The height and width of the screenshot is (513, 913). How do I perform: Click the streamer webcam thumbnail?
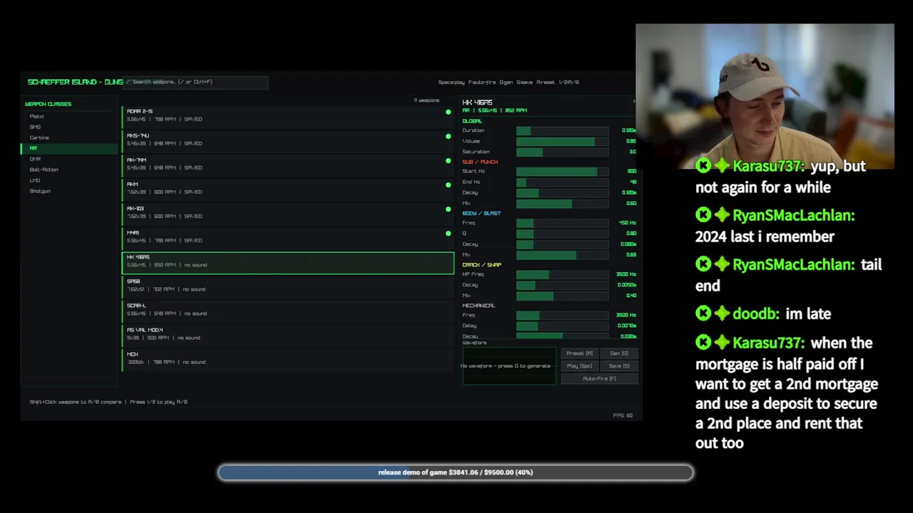click(765, 97)
